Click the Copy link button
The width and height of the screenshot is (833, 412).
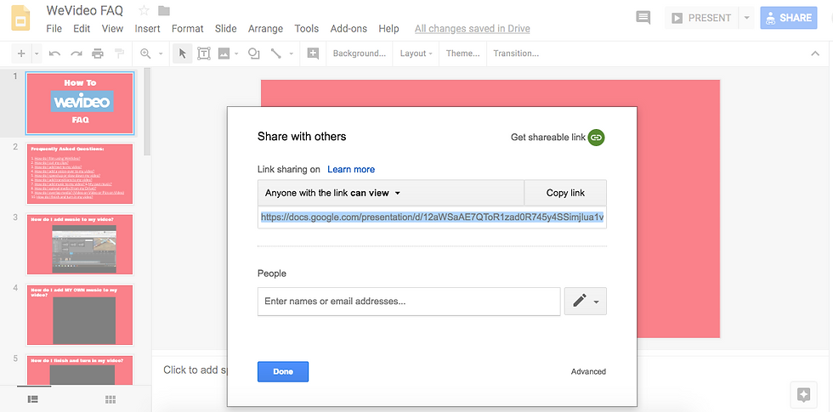pos(565,193)
